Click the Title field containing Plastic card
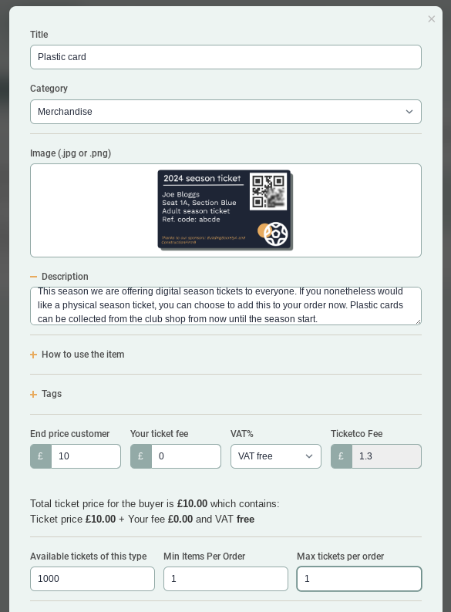Image resolution: width=451 pixels, height=612 pixels. (226, 57)
